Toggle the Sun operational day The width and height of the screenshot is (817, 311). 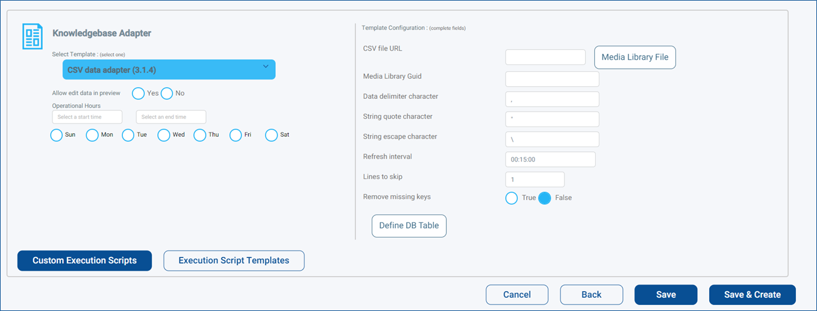click(57, 135)
